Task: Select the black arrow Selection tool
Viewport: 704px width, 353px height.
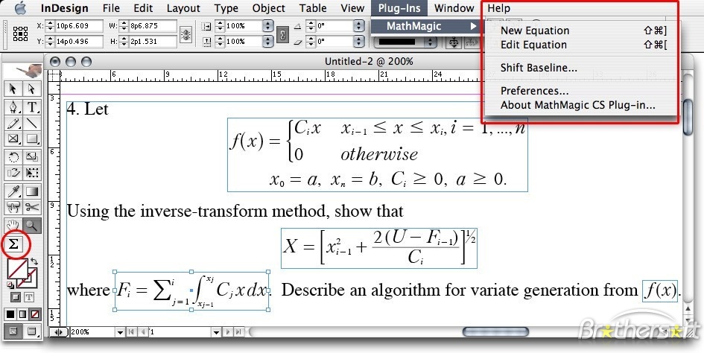Action: pos(13,89)
